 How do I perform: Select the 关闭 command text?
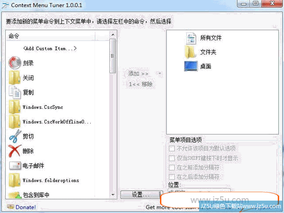tap(28, 78)
